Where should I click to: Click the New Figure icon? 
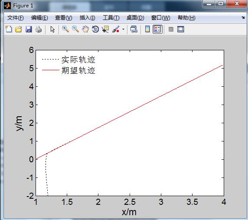(x=9, y=29)
